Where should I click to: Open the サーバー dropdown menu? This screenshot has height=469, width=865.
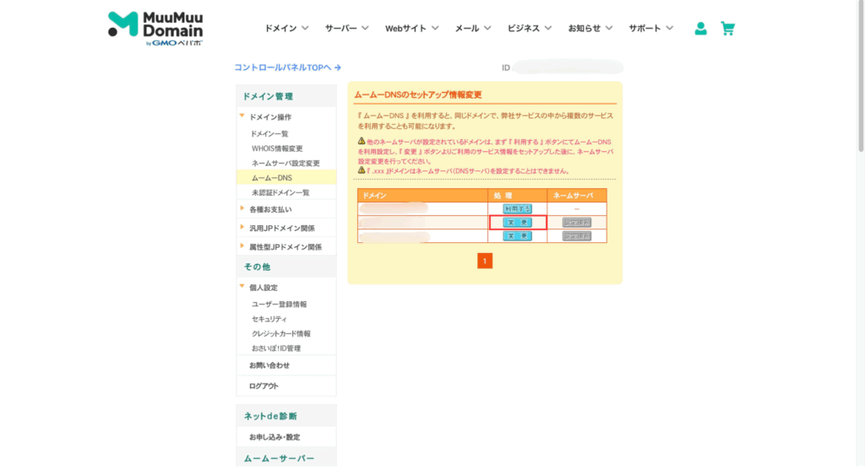click(x=346, y=29)
